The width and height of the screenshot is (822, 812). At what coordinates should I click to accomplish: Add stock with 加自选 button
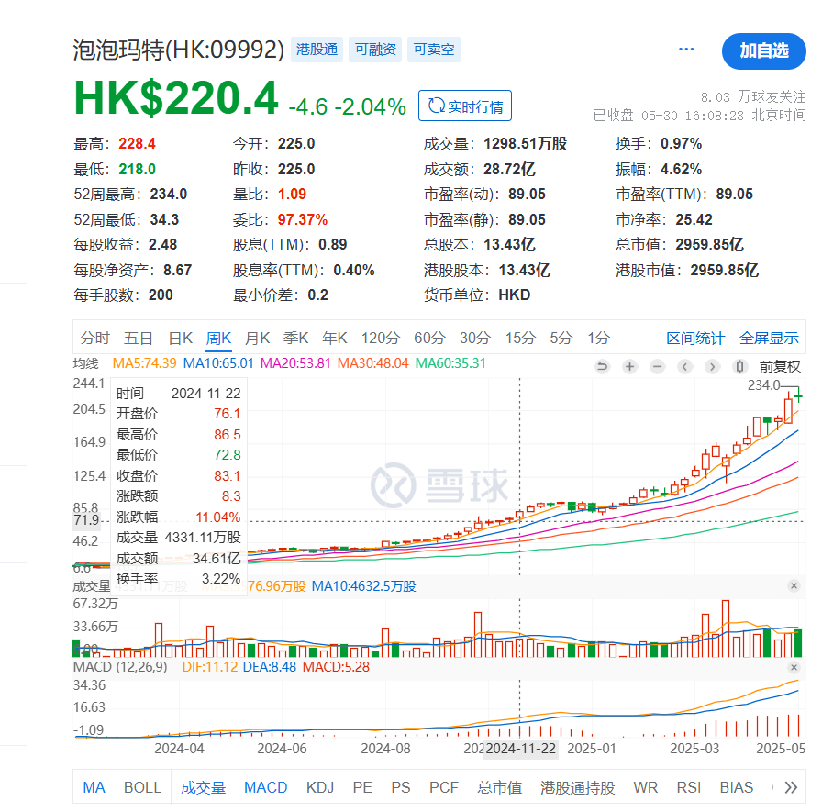click(x=764, y=50)
